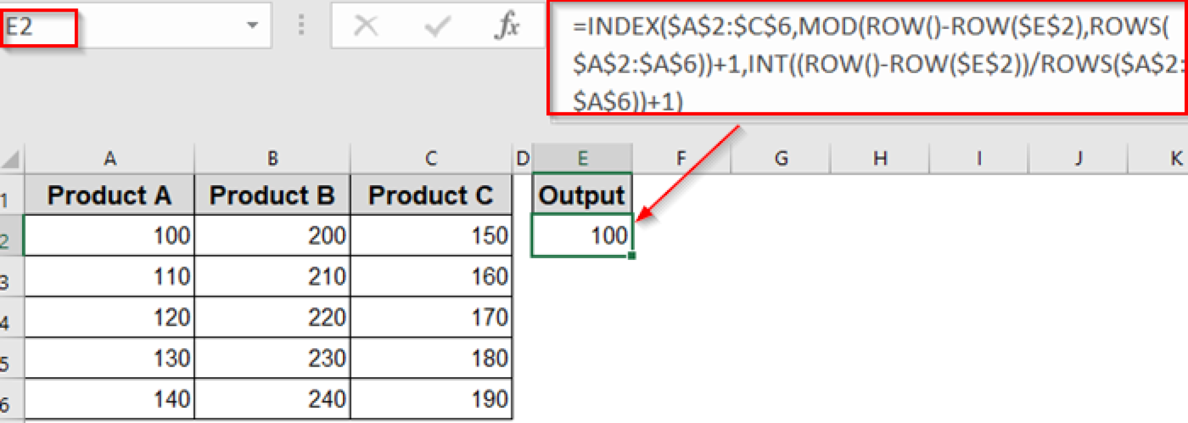The image size is (1188, 423).
Task: Select cell E2 containing 100
Action: point(582,236)
